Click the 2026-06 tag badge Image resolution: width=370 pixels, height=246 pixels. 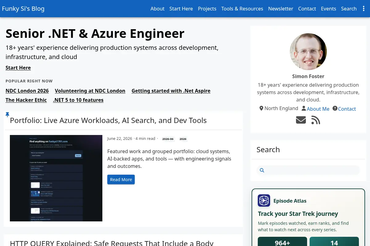coord(168,139)
